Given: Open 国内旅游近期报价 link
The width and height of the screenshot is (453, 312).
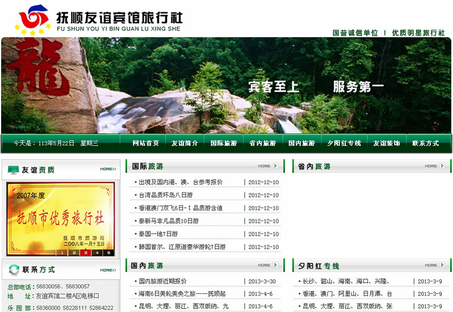Looking at the screenshot, I should [163, 281].
